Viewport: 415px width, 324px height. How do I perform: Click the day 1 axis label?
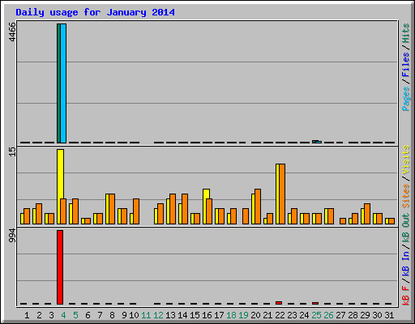(27, 315)
